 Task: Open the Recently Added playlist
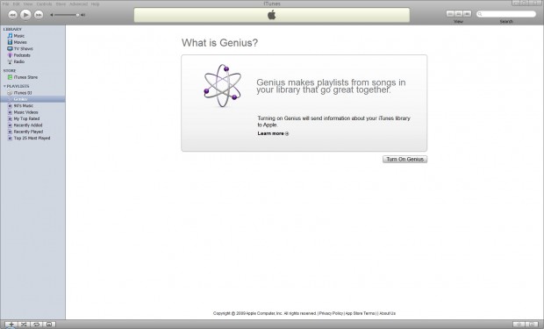(x=28, y=125)
